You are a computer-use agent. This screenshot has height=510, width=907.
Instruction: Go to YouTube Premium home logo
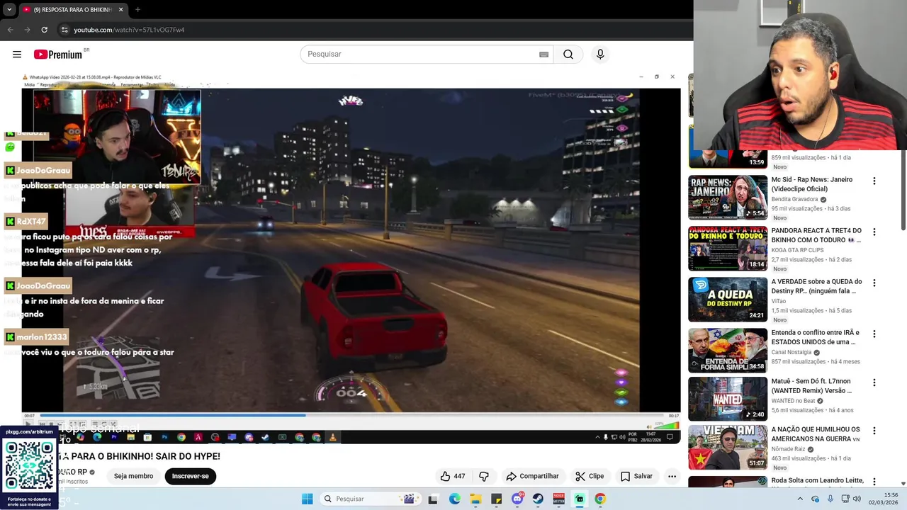coord(58,55)
